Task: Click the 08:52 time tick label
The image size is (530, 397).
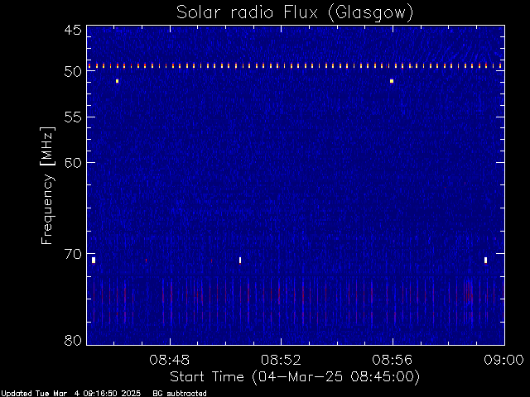Action: click(281, 360)
